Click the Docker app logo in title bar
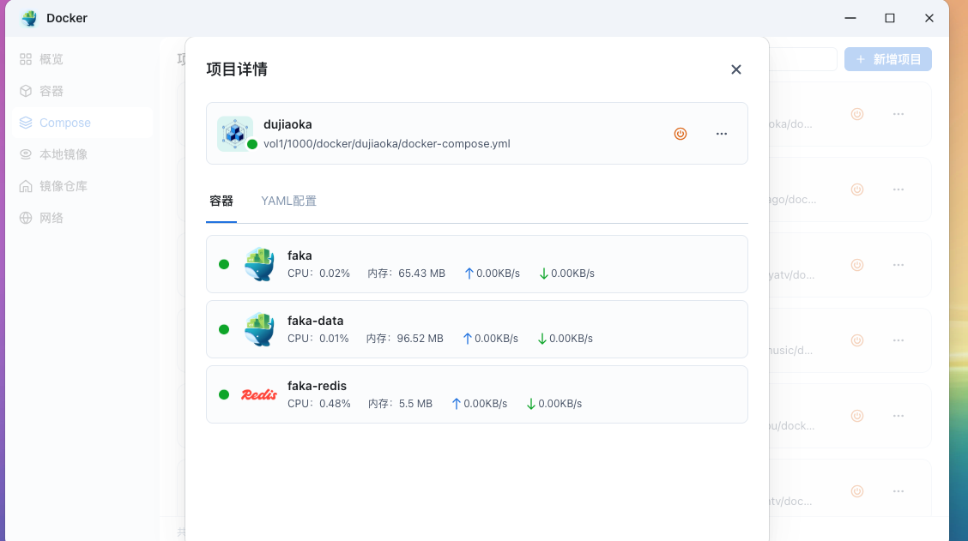Image resolution: width=968 pixels, height=541 pixels. tap(29, 18)
